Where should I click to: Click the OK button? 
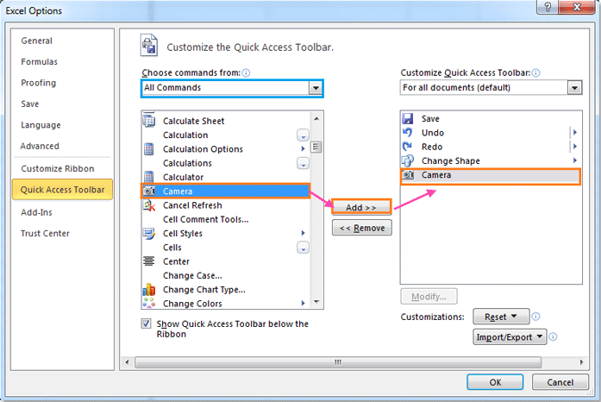(495, 382)
